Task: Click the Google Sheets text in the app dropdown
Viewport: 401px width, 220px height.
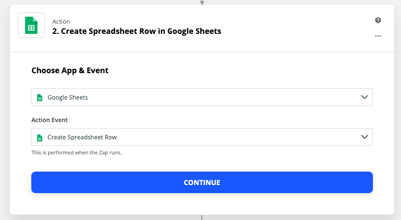Action: tap(67, 97)
